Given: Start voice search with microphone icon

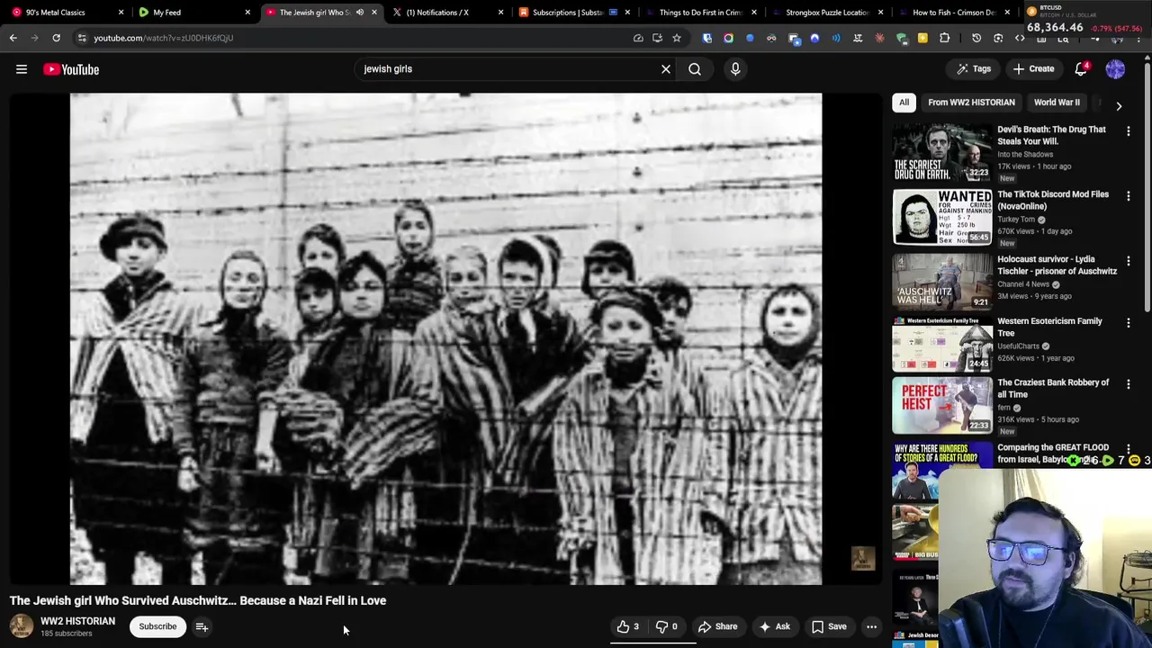Looking at the screenshot, I should 735,69.
